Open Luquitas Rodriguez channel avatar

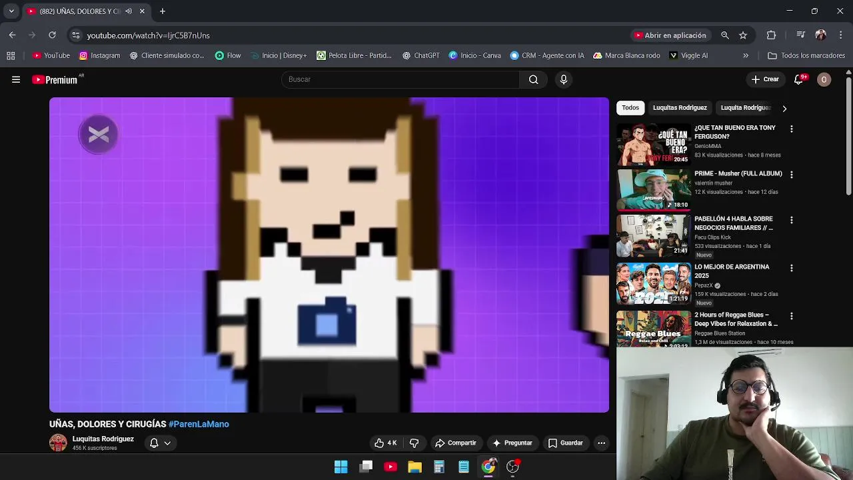point(58,443)
